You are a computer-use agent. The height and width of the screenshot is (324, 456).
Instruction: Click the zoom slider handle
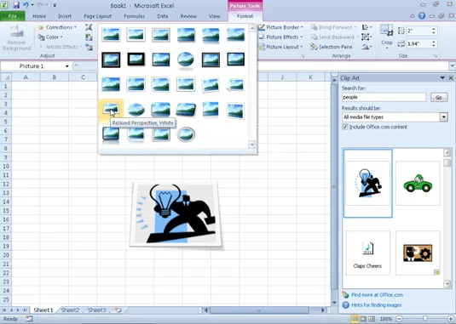click(425, 319)
